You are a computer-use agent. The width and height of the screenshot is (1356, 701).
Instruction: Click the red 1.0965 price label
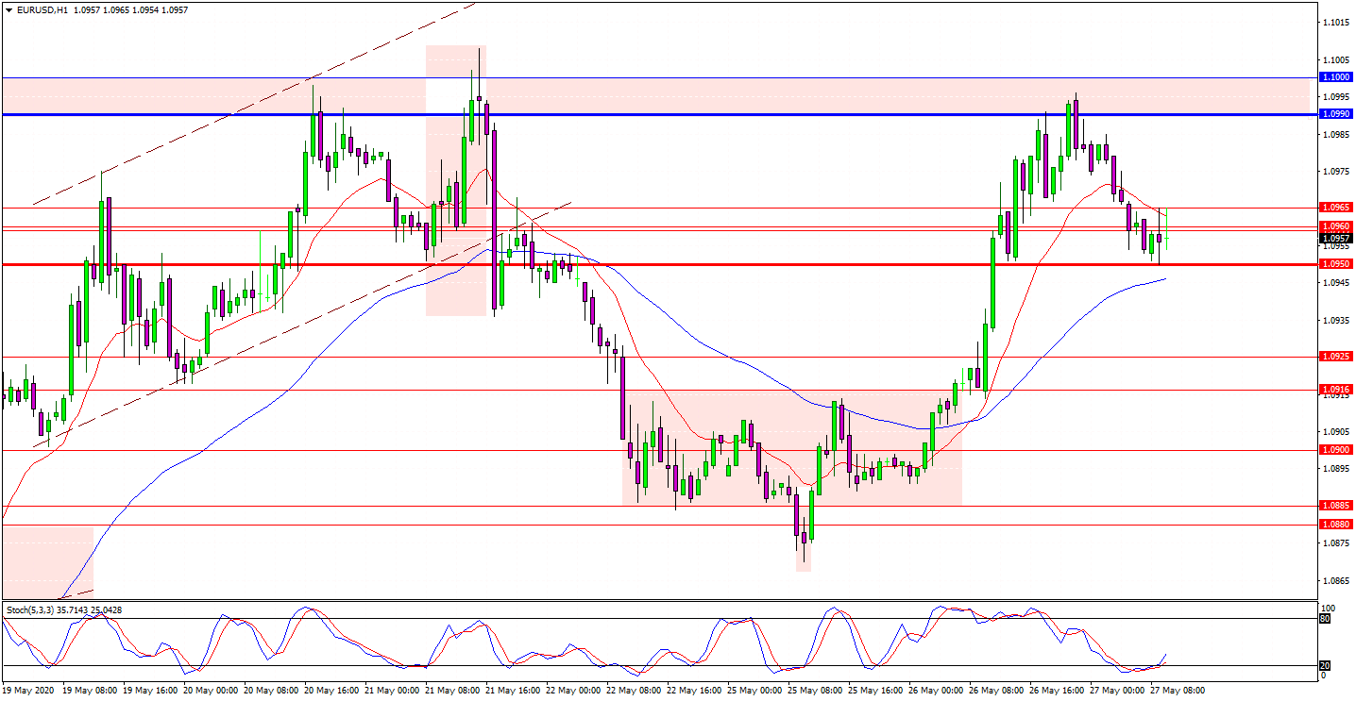pos(1336,207)
